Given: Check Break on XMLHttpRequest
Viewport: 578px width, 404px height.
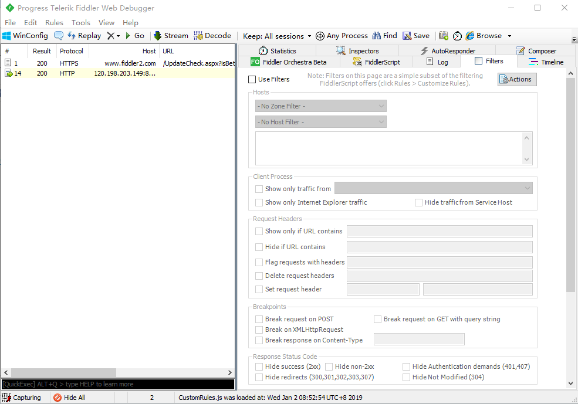Looking at the screenshot, I should pyautogui.click(x=259, y=330).
